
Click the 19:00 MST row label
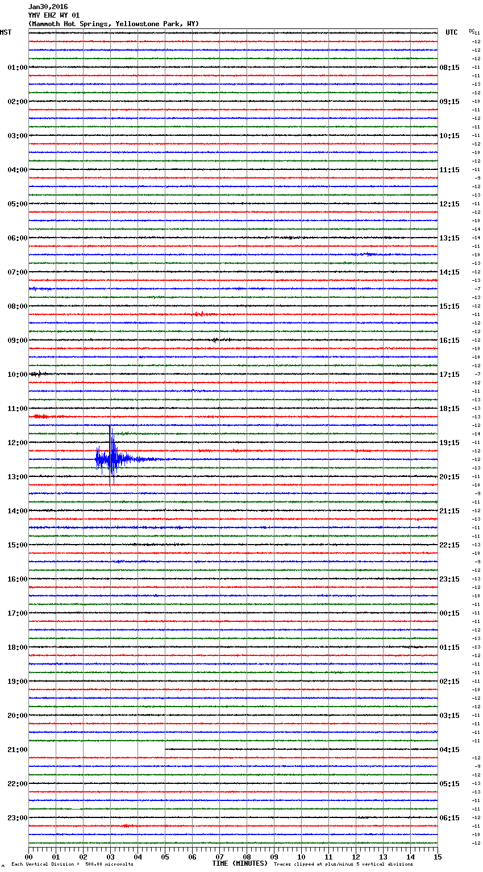(18, 682)
